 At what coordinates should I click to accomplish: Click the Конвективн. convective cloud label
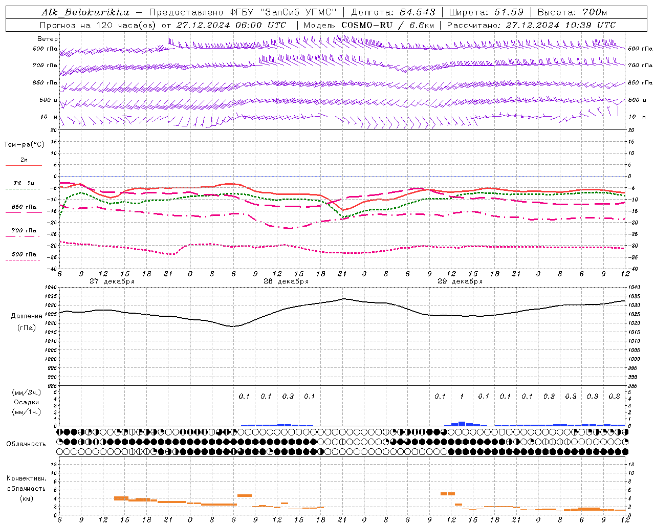click(26, 478)
